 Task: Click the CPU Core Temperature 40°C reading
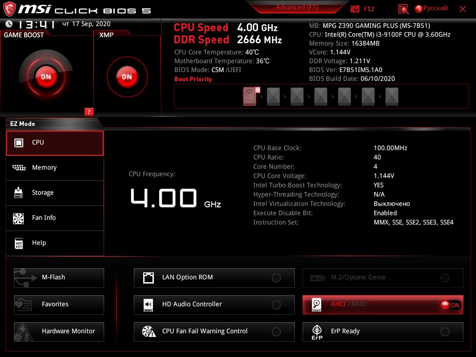[x=217, y=52]
